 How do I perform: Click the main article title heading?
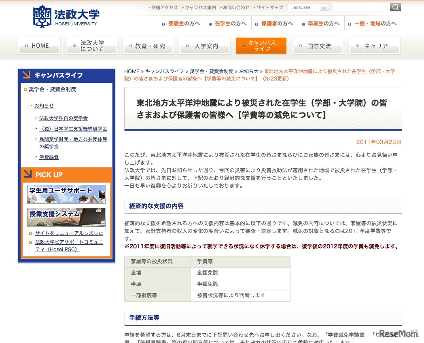coord(261,109)
